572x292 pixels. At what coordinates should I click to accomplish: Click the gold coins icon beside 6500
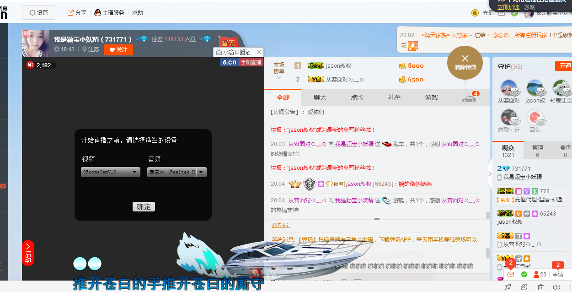402,80
